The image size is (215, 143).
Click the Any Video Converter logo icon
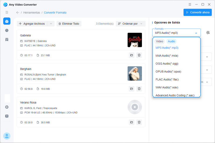click(x=5, y=5)
